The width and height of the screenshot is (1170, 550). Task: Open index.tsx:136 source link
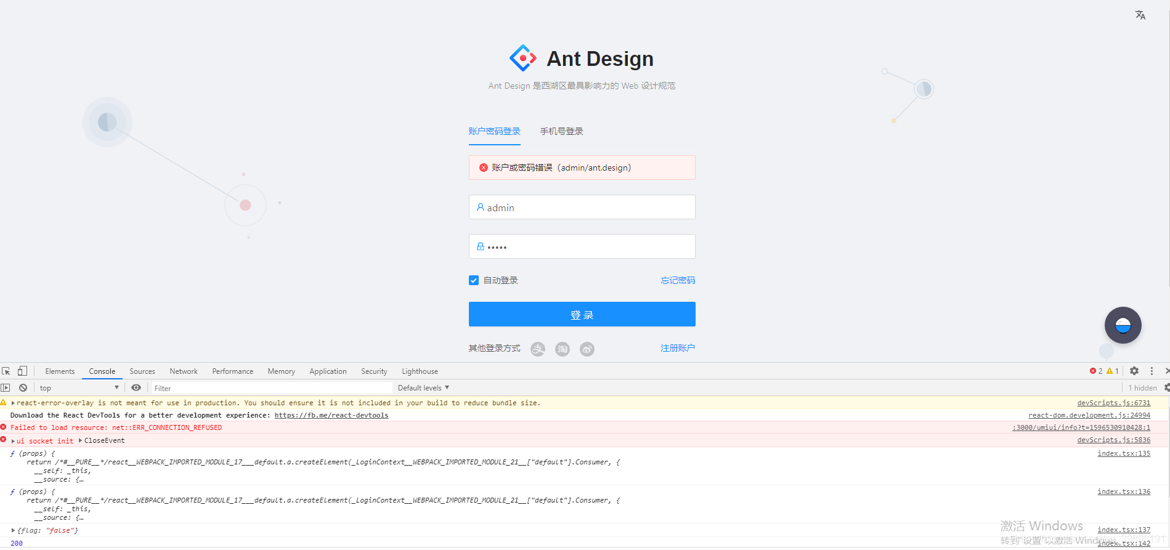click(1124, 491)
